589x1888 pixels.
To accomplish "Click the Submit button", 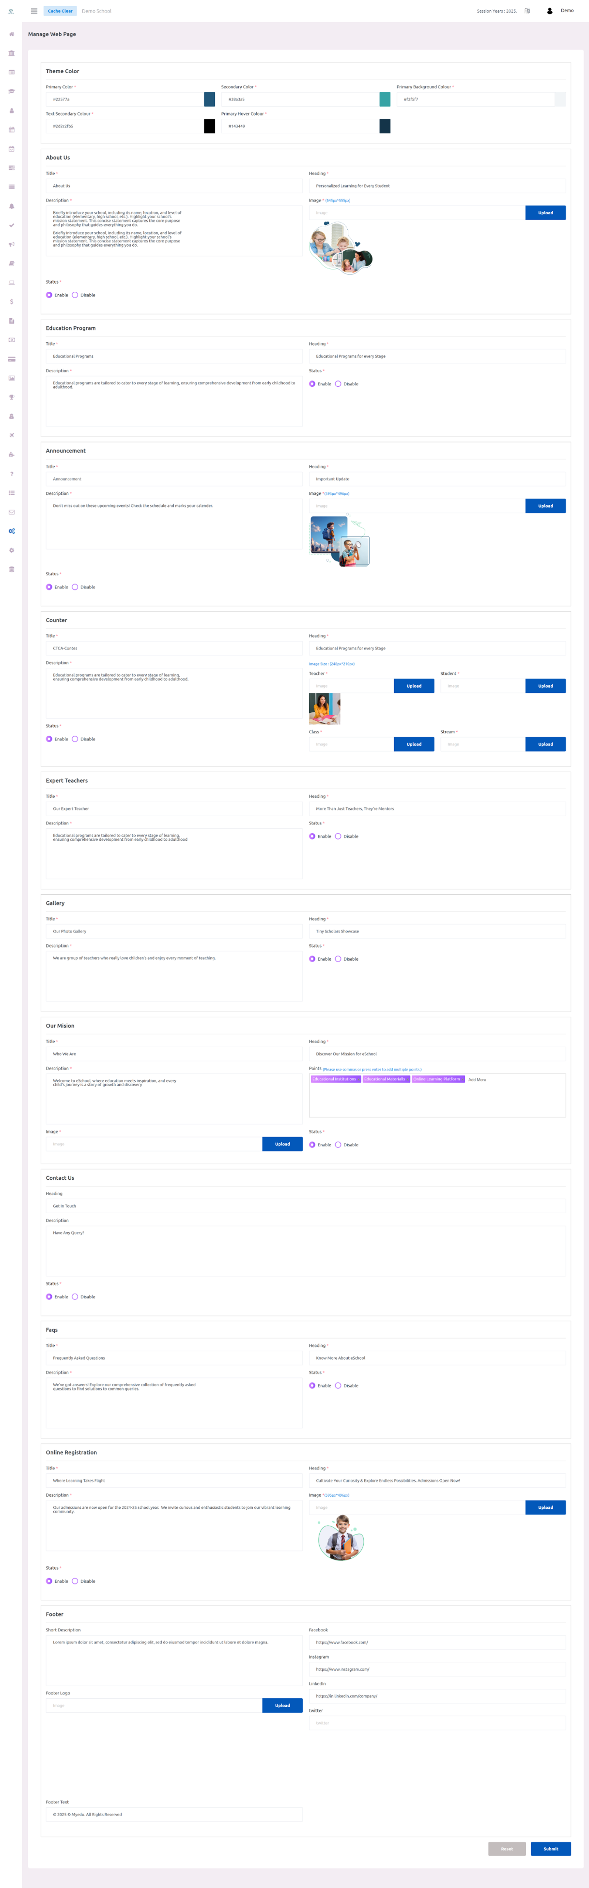I will point(550,1848).
